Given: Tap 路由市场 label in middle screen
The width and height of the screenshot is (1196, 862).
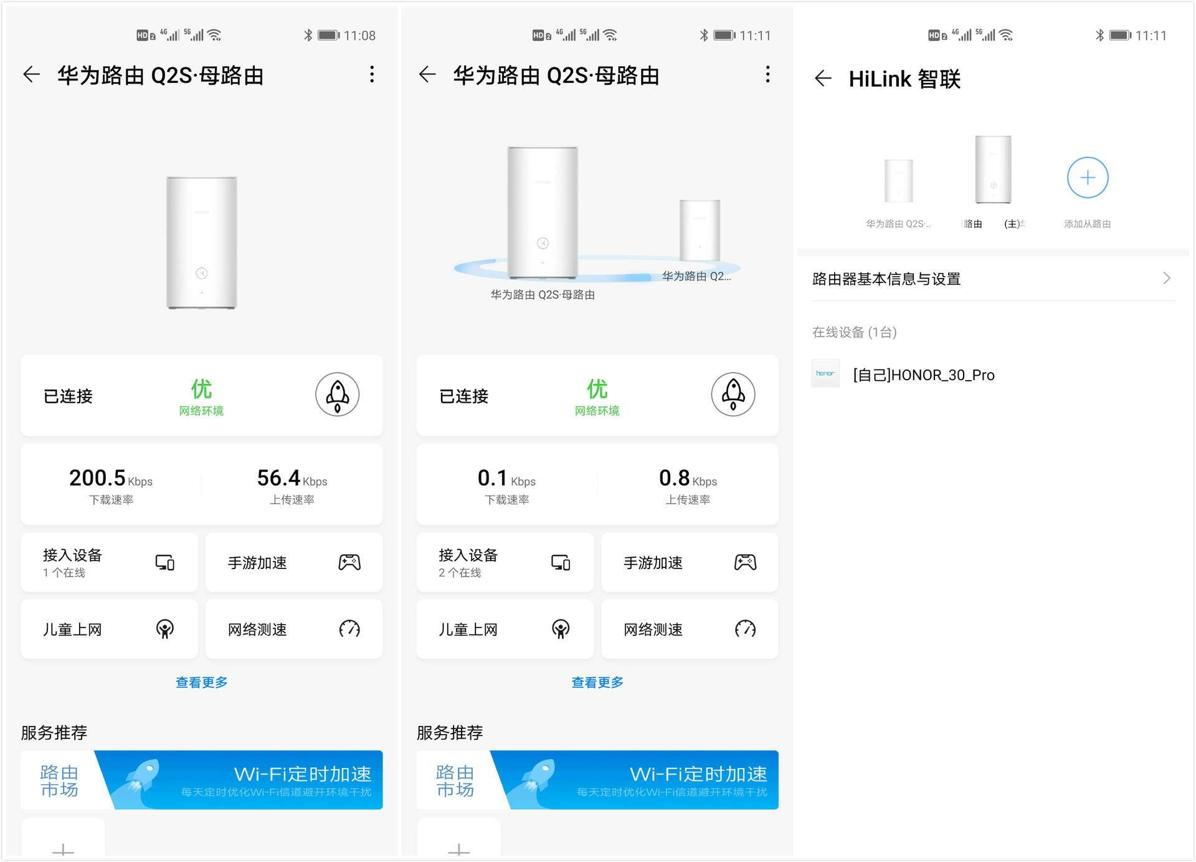Looking at the screenshot, I should [x=455, y=780].
